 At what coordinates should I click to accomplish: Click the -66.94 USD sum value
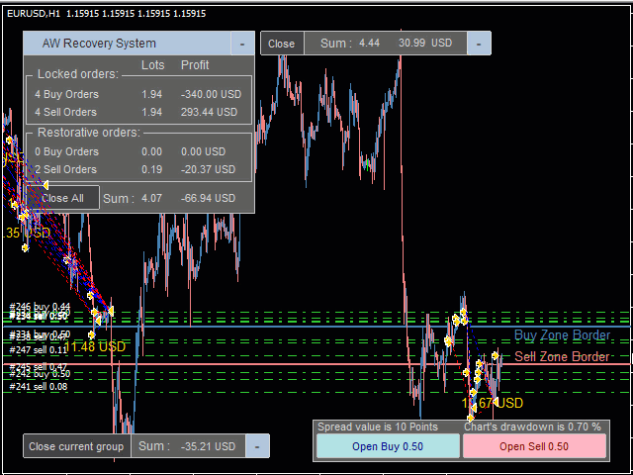(x=209, y=198)
